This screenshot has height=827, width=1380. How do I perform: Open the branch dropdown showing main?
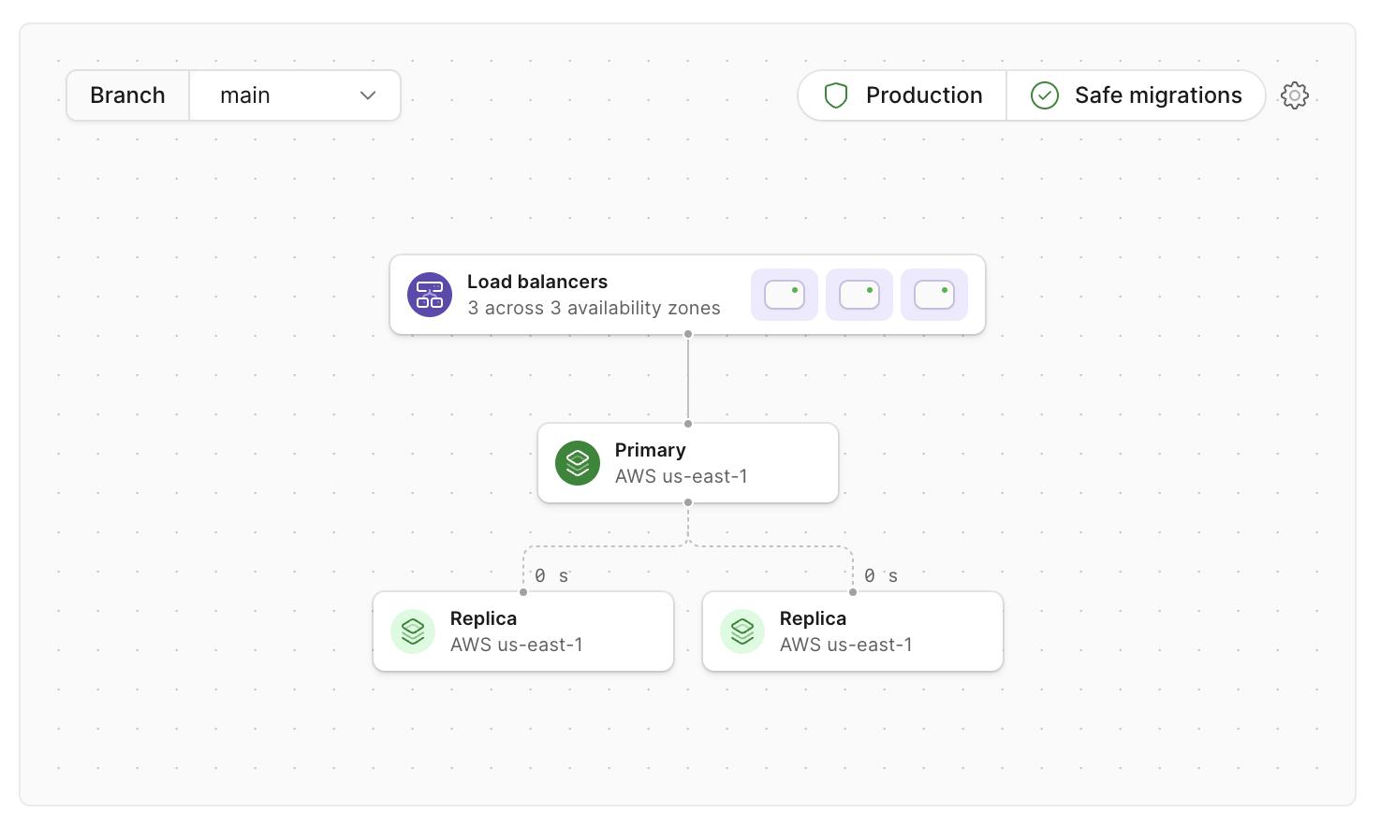(295, 95)
